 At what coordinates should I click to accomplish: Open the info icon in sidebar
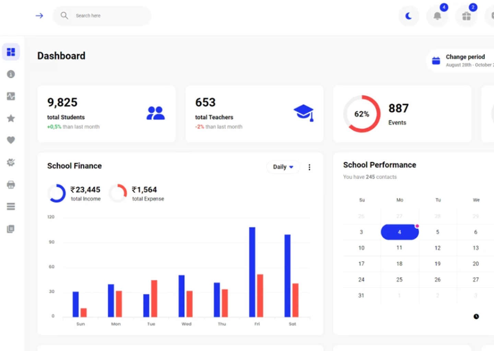11,74
